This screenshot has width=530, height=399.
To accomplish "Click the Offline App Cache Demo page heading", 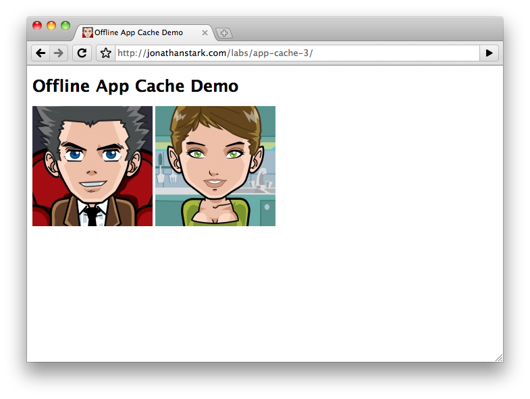I will (x=135, y=86).
